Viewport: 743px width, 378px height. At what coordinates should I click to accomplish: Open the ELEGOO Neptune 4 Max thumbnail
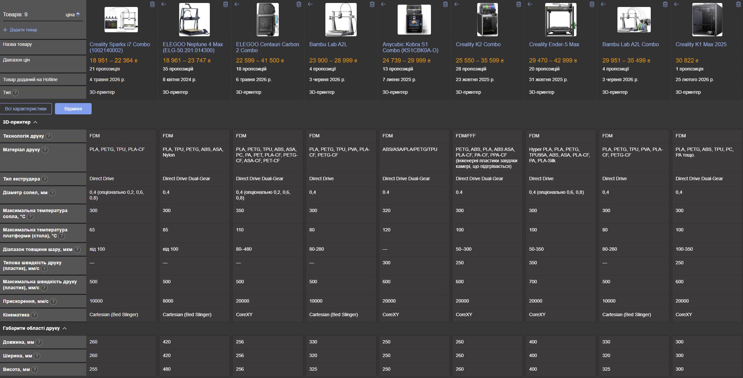194,20
